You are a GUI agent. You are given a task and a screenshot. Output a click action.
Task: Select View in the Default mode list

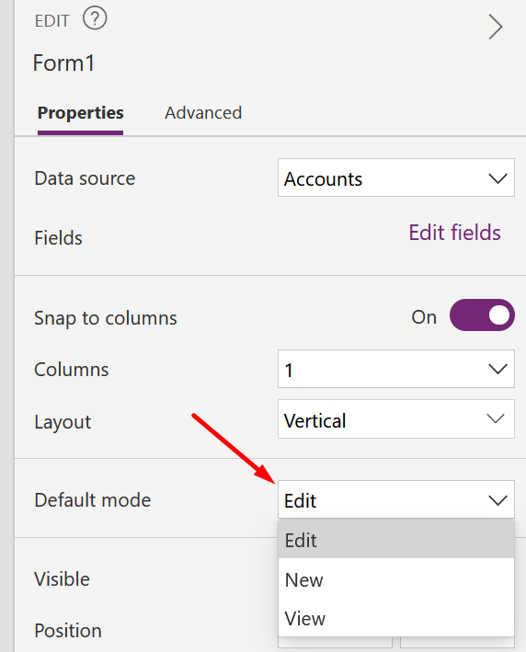[x=396, y=618]
